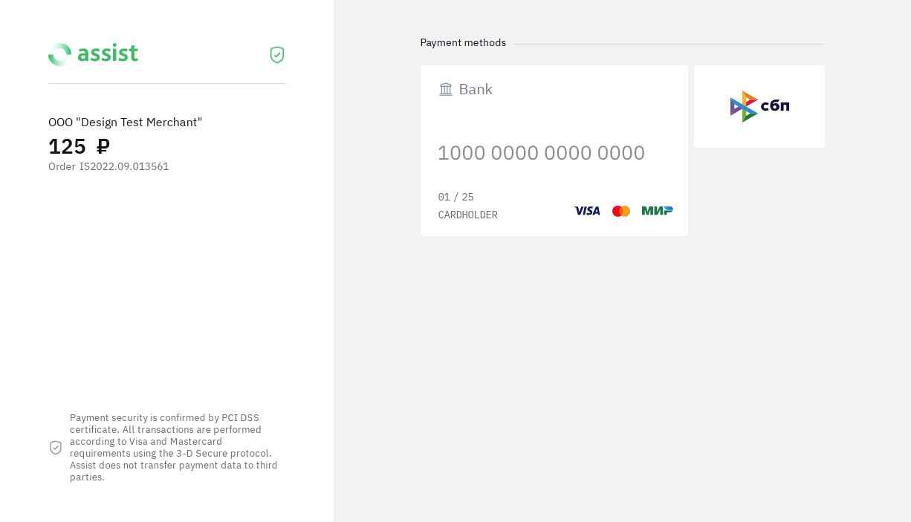This screenshot has height=522, width=911.
Task: Click the PCI DSS security notice text
Action: [x=173, y=448]
